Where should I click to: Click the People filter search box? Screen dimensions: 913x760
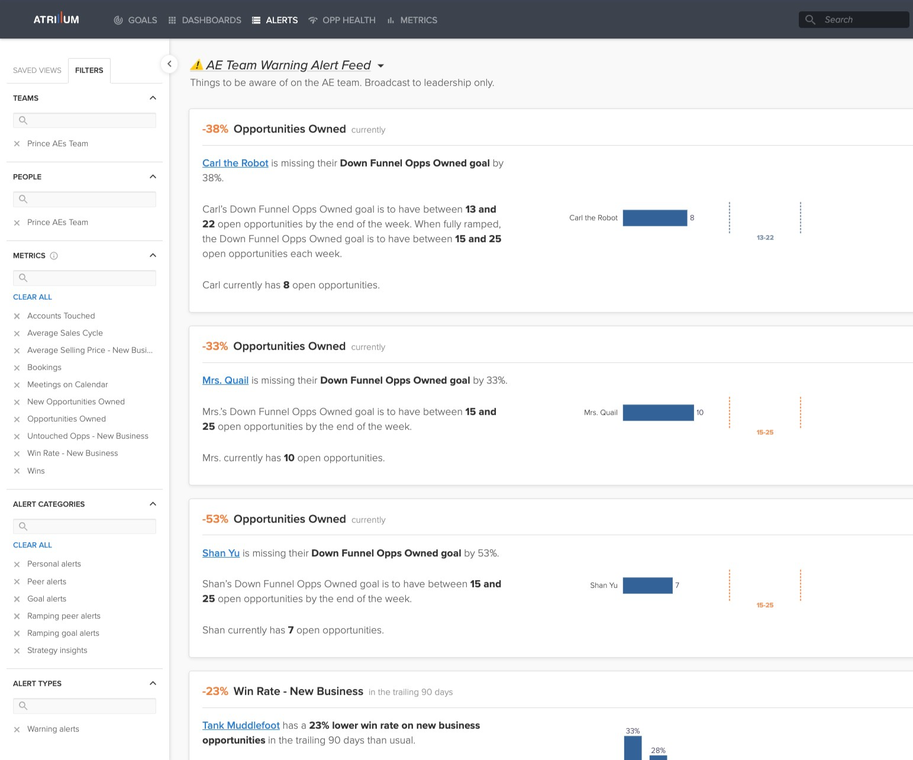pos(85,199)
